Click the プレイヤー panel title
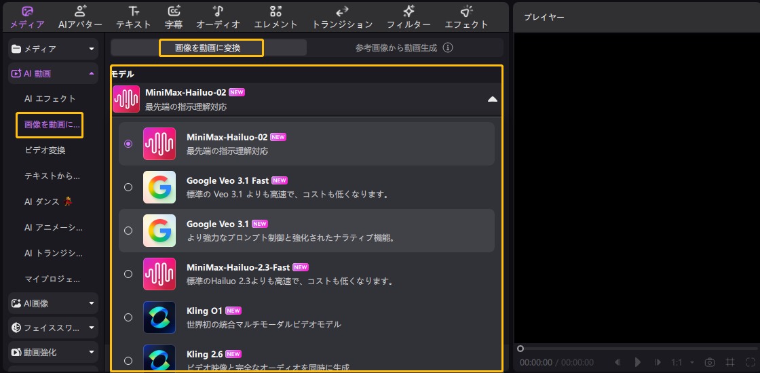The width and height of the screenshot is (760, 373). point(544,17)
